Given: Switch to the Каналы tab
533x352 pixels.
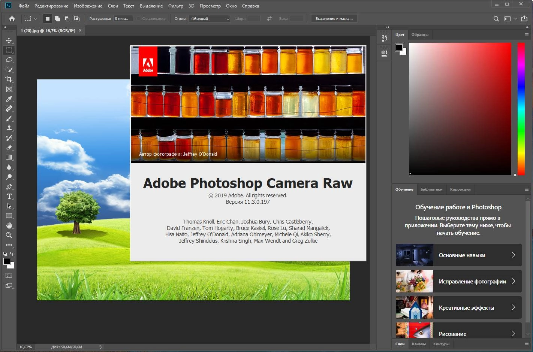Looking at the screenshot, I should click(419, 344).
